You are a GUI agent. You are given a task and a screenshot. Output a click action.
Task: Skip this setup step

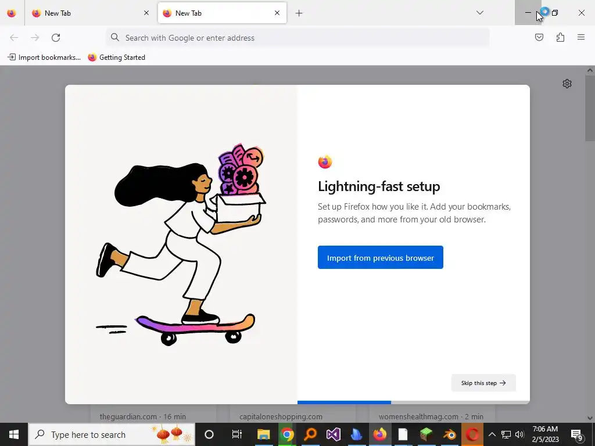coord(483,383)
